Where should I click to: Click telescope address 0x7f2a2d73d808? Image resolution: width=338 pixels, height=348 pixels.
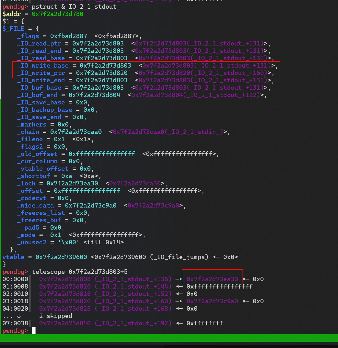click(x=65, y=279)
